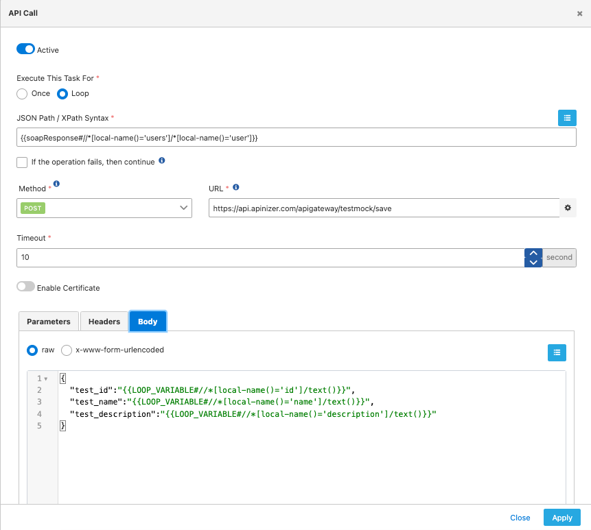Collapse JSON body at line 1 fold arrow
The image size is (591, 530).
46,378
